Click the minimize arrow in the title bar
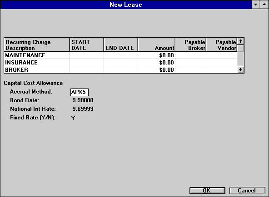This screenshot has height=197, width=269. click(x=255, y=5)
